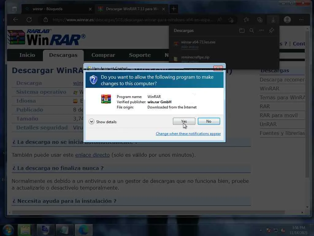Expand Show details in the UAC dialog

(x=102, y=122)
